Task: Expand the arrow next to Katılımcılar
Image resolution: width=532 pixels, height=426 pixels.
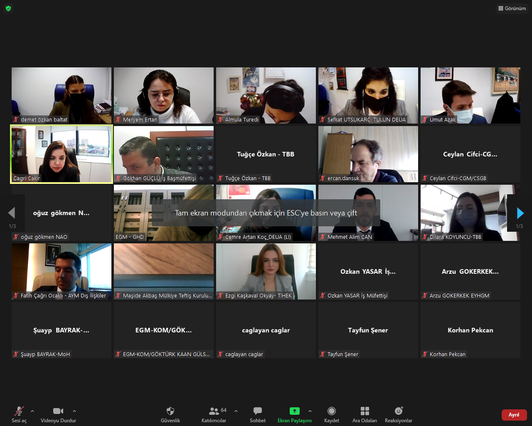Action: coord(236,411)
